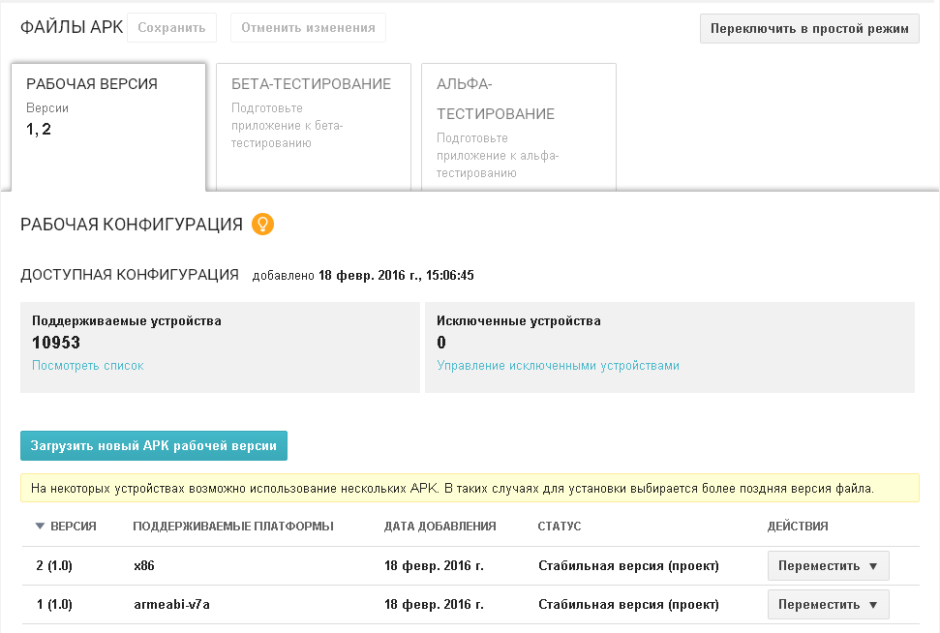Switch to the АЛЬФА-ТЕСТИРОВАНИЕ tab

tap(519, 127)
